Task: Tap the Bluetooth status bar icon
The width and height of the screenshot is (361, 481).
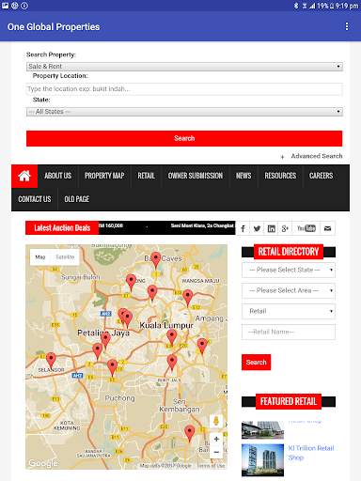Action: point(296,6)
